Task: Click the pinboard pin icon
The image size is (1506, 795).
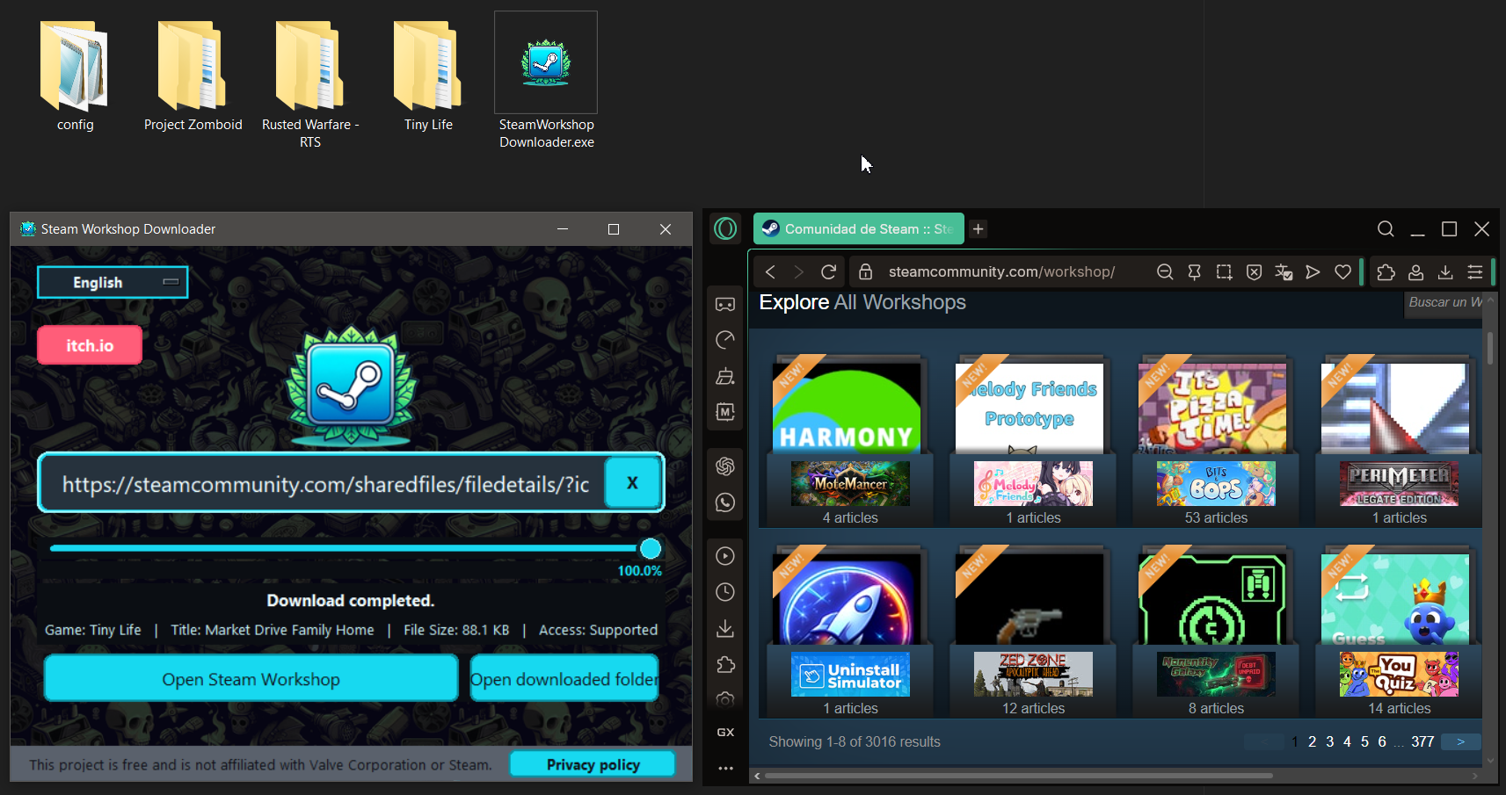Action: [1195, 272]
